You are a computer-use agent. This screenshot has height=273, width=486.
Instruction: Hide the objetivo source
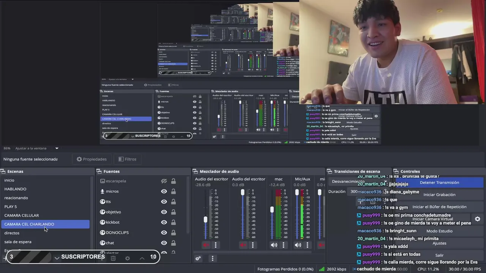[x=164, y=212]
